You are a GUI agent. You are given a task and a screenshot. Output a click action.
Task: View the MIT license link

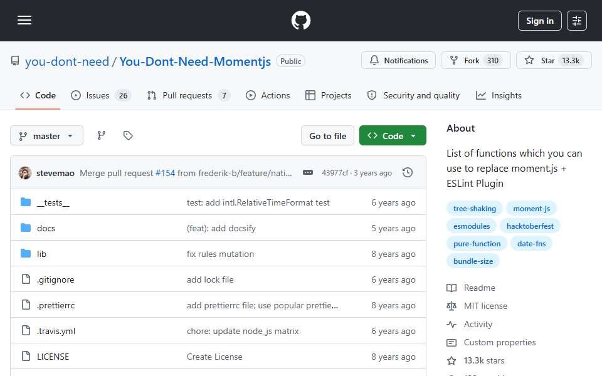477,306
